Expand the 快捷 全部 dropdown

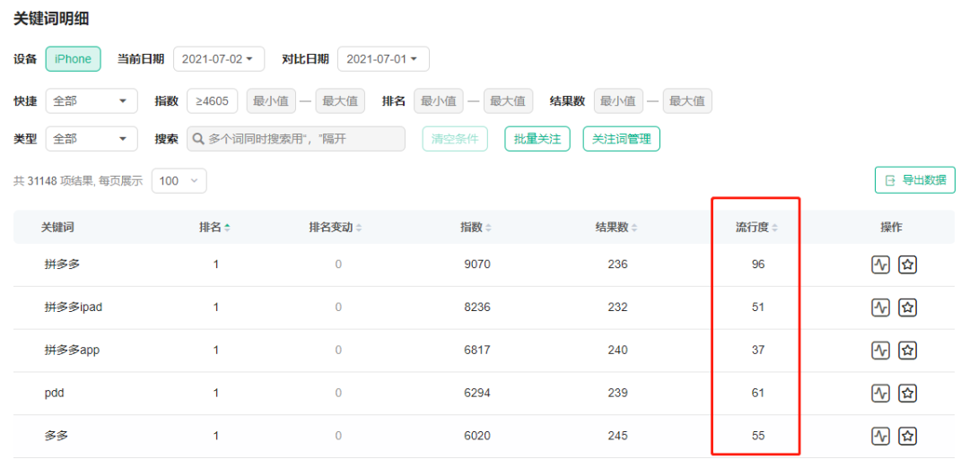[92, 101]
